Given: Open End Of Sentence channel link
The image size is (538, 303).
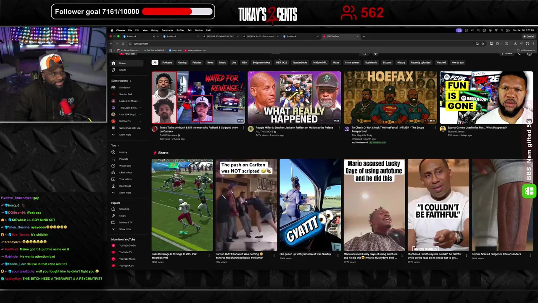Looking at the screenshot, I should (x=168, y=136).
